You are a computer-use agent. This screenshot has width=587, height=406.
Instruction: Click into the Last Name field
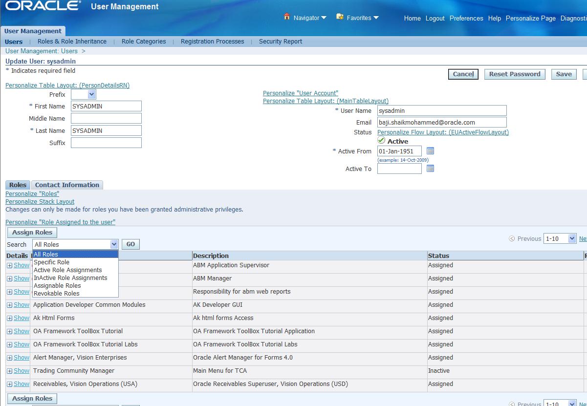106,130
